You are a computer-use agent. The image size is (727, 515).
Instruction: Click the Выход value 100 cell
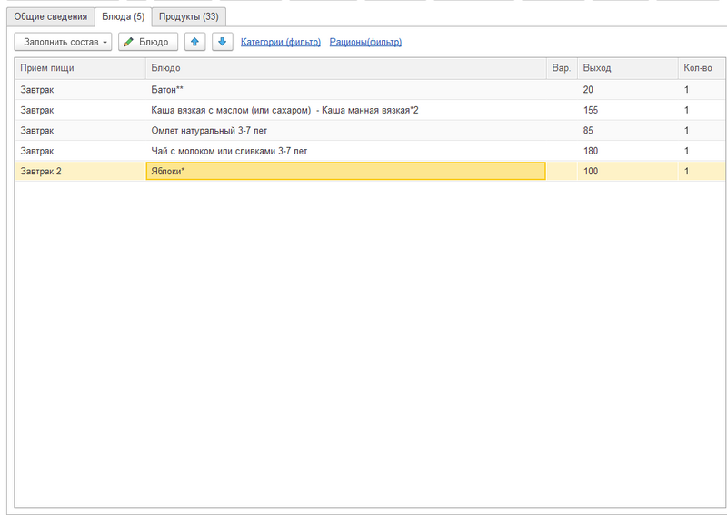click(627, 171)
